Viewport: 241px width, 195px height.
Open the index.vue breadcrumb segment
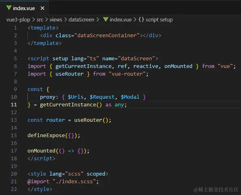120,20
